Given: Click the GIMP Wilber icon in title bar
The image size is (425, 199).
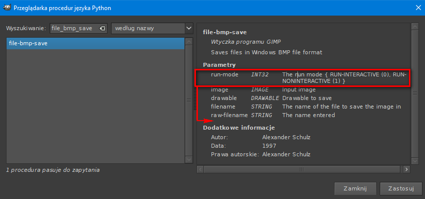Looking at the screenshot, I should coord(8,8).
